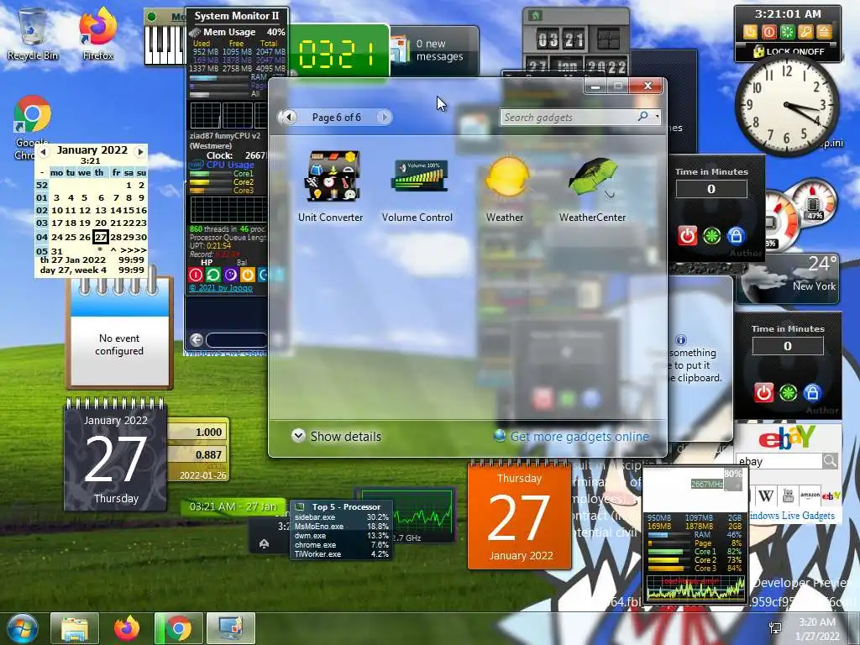This screenshot has height=645, width=860.
Task: Select Bal power plan in System Monitor II
Action: [x=242, y=263]
